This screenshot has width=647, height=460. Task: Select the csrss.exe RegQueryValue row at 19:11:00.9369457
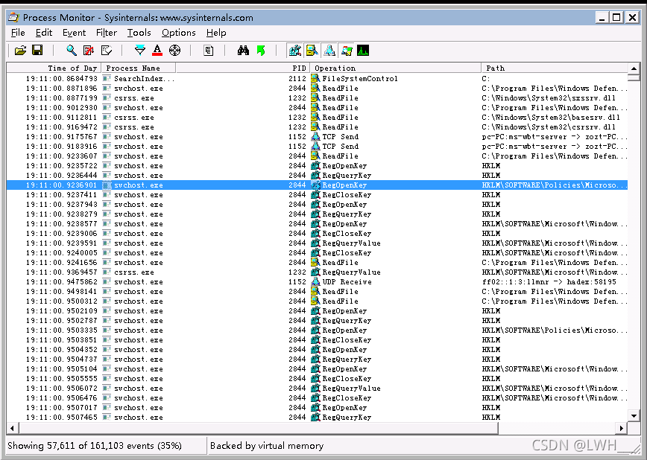pos(317,272)
